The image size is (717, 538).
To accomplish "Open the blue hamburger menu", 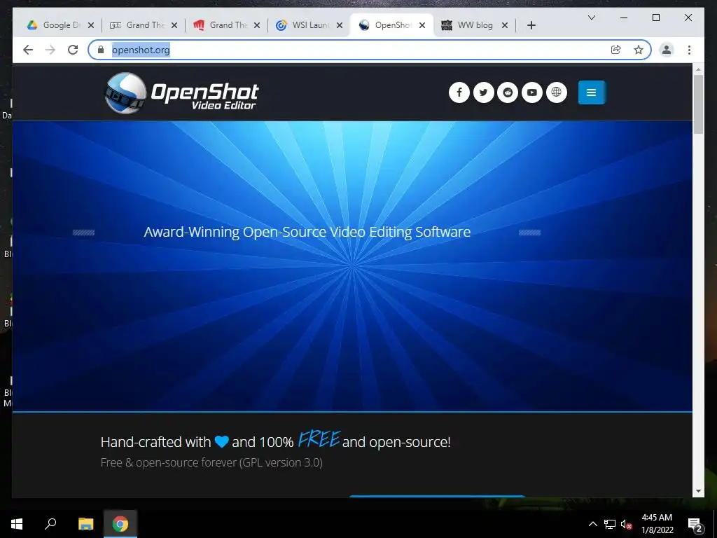I will [591, 92].
